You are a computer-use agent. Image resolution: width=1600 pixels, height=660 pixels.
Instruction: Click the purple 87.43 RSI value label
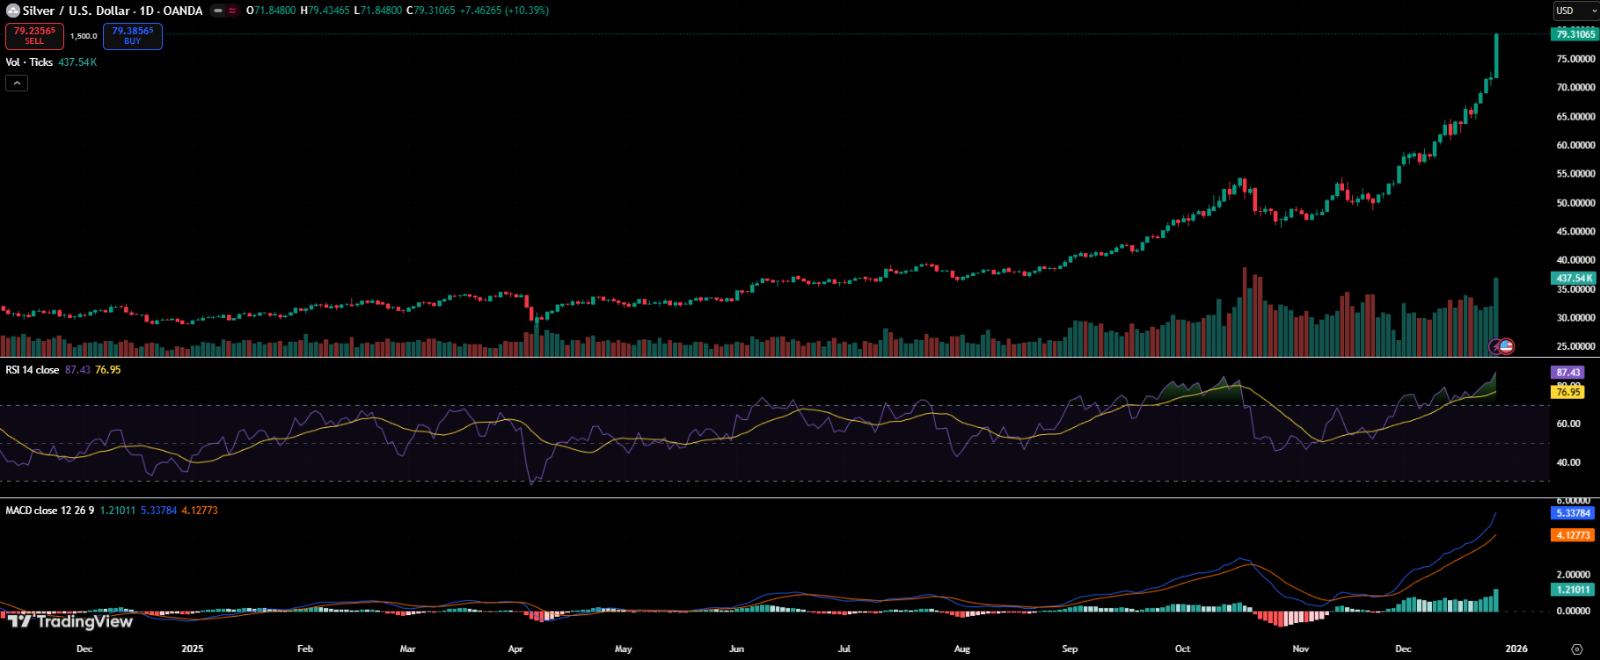[x=1568, y=373]
